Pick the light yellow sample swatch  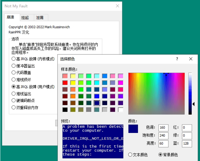click(x=73, y=76)
